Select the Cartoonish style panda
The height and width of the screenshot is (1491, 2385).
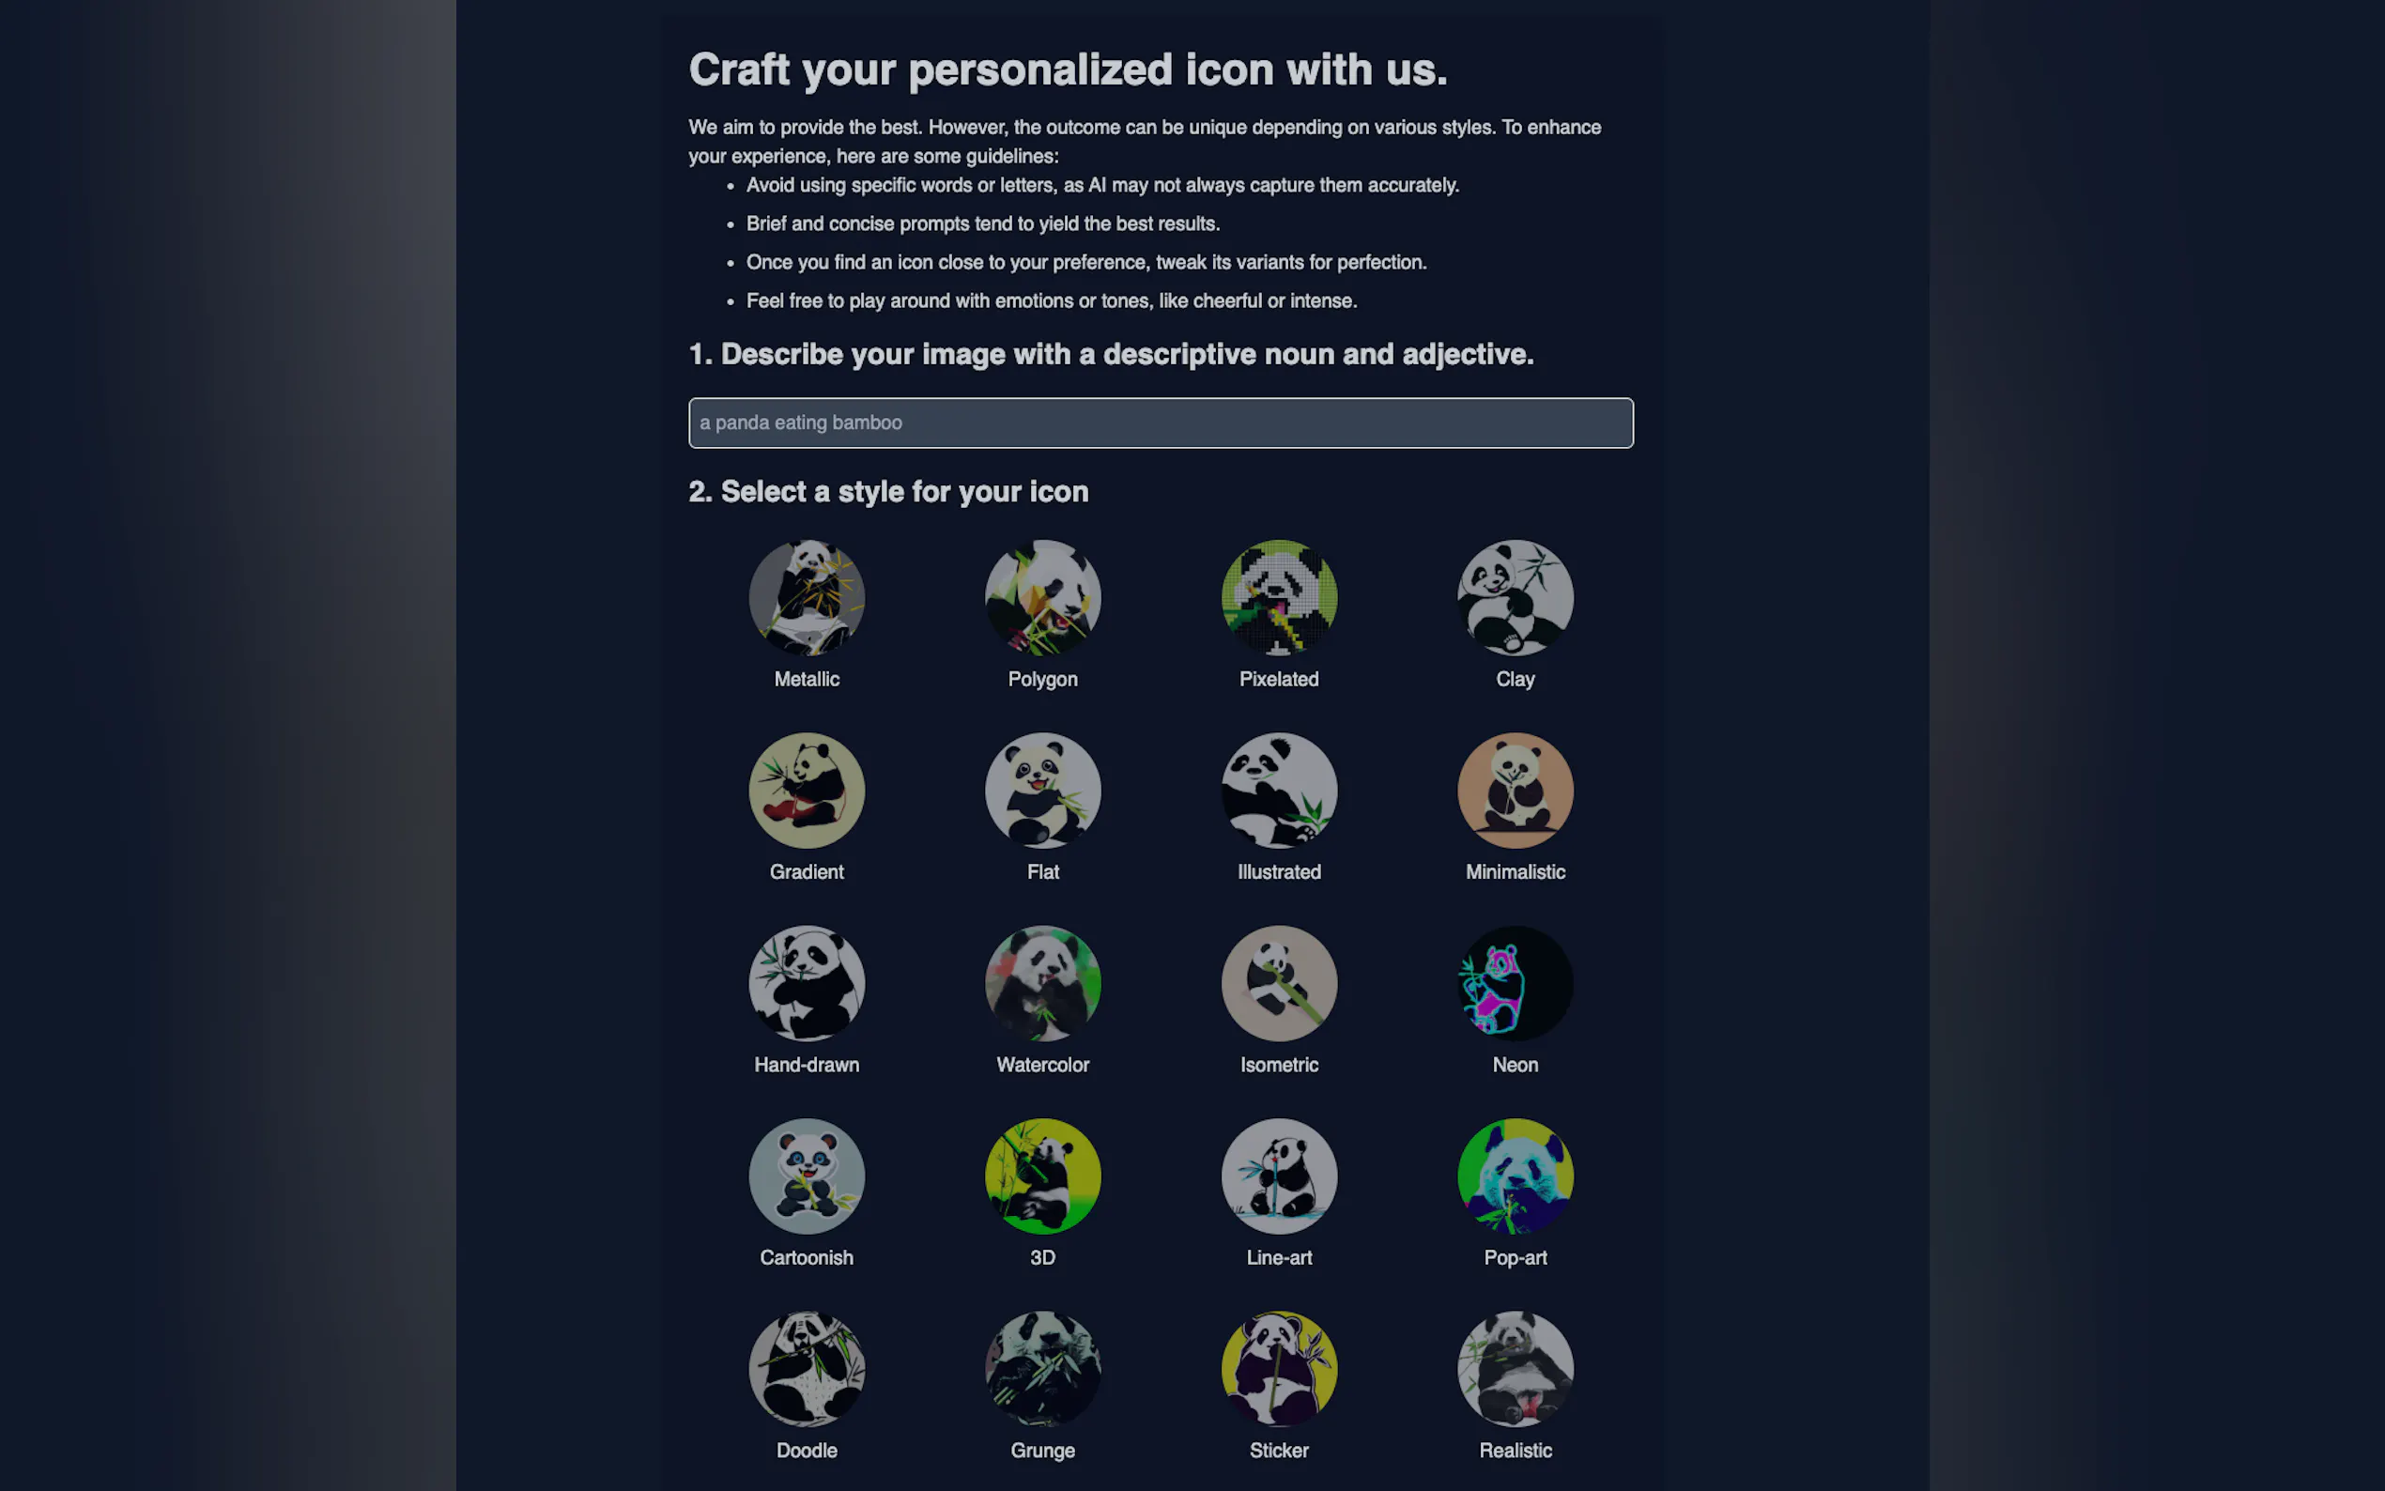[807, 1176]
